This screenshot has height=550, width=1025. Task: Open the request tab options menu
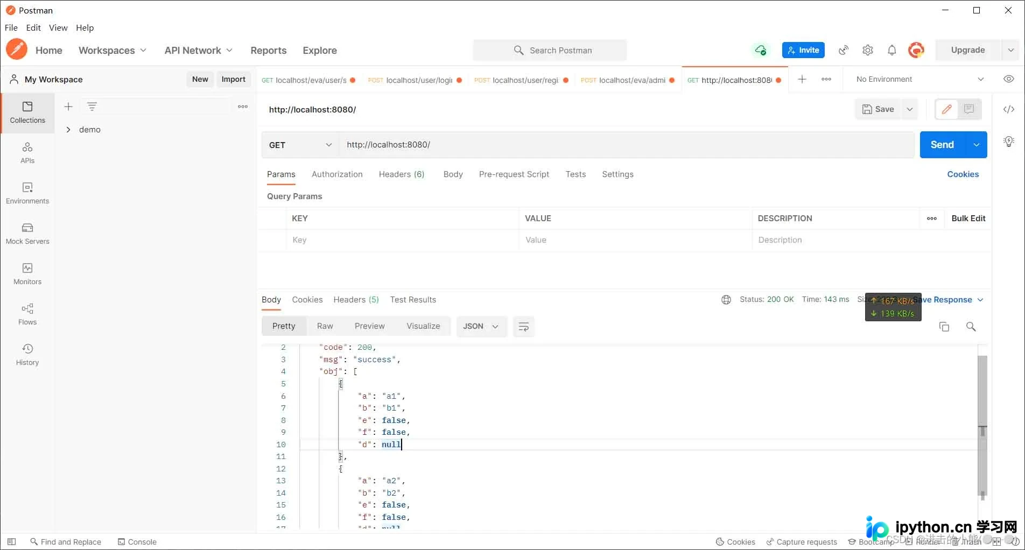tap(826, 79)
